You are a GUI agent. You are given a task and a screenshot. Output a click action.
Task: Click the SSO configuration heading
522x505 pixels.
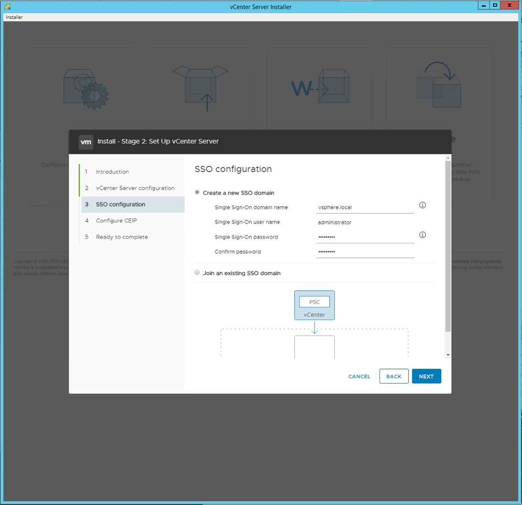click(x=233, y=169)
